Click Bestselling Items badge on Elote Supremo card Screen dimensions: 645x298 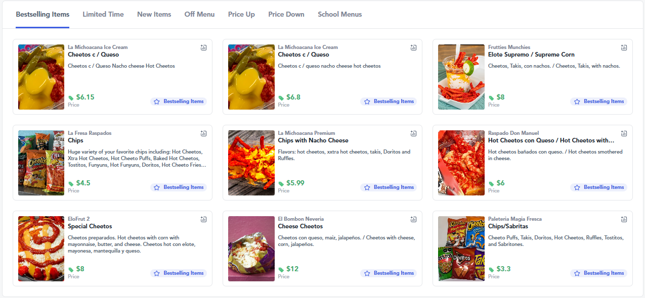pos(598,102)
